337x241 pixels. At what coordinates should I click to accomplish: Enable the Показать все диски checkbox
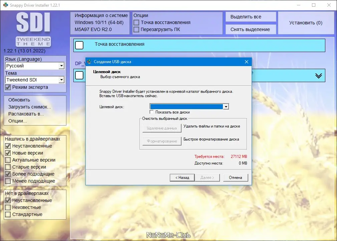pos(152,112)
